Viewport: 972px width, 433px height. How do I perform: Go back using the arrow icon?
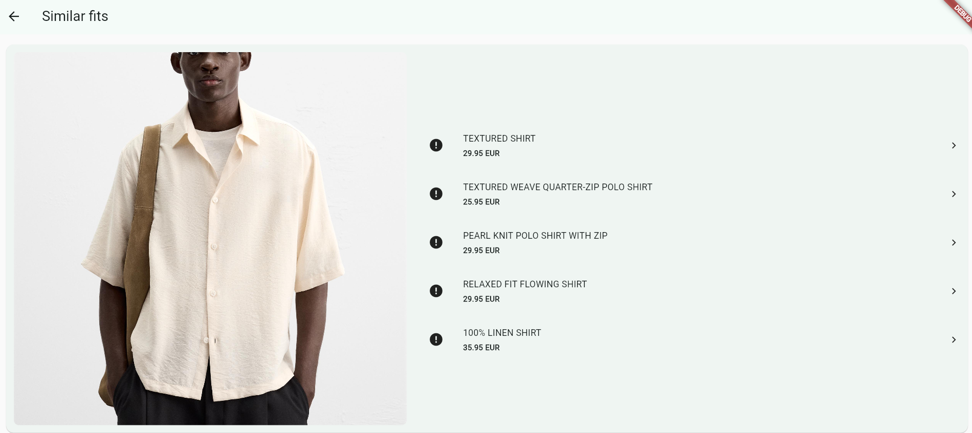14,16
